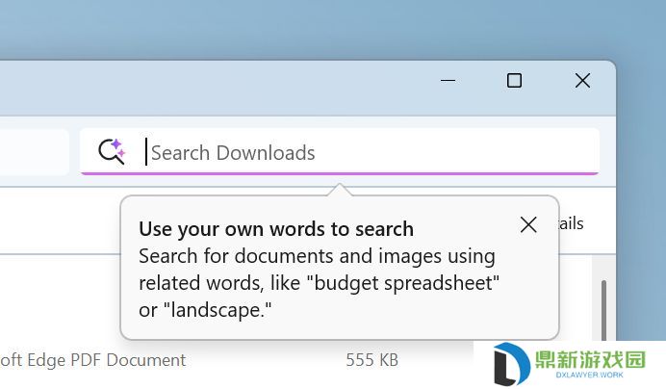Screen dimensions: 666x389
Task: Click the 555 KB file size cell
Action: coord(372,360)
